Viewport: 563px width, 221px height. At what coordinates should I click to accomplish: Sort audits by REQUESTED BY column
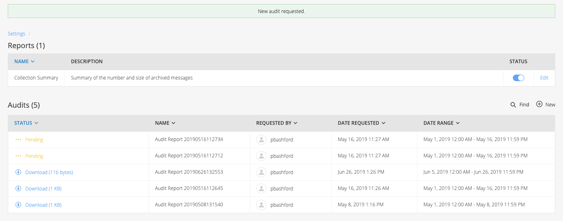click(277, 123)
